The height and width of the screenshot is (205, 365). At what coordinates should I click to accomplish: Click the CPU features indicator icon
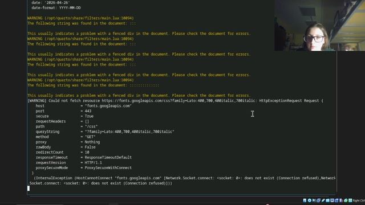click(341, 200)
